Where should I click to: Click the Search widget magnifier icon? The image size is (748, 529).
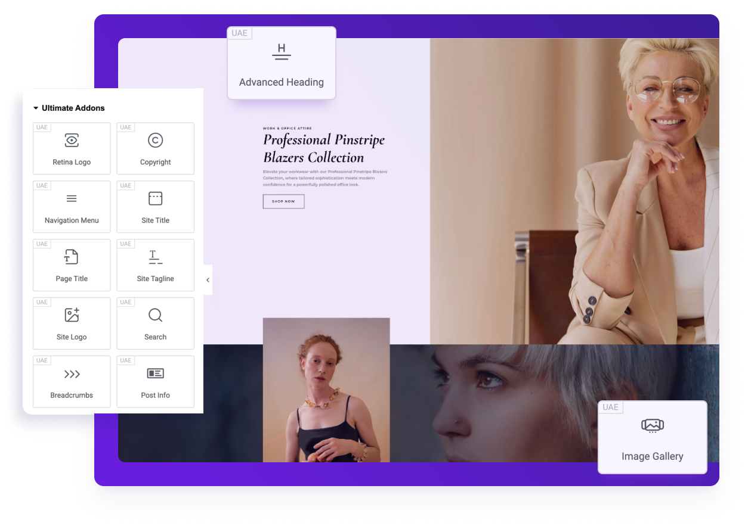tap(155, 316)
